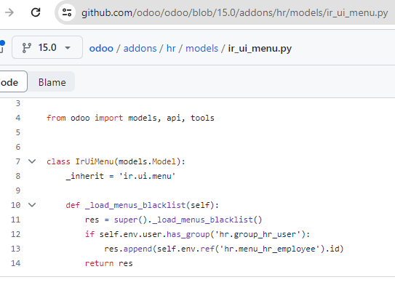Select the Code view tab
The height and width of the screenshot is (285, 395).
(x=10, y=81)
